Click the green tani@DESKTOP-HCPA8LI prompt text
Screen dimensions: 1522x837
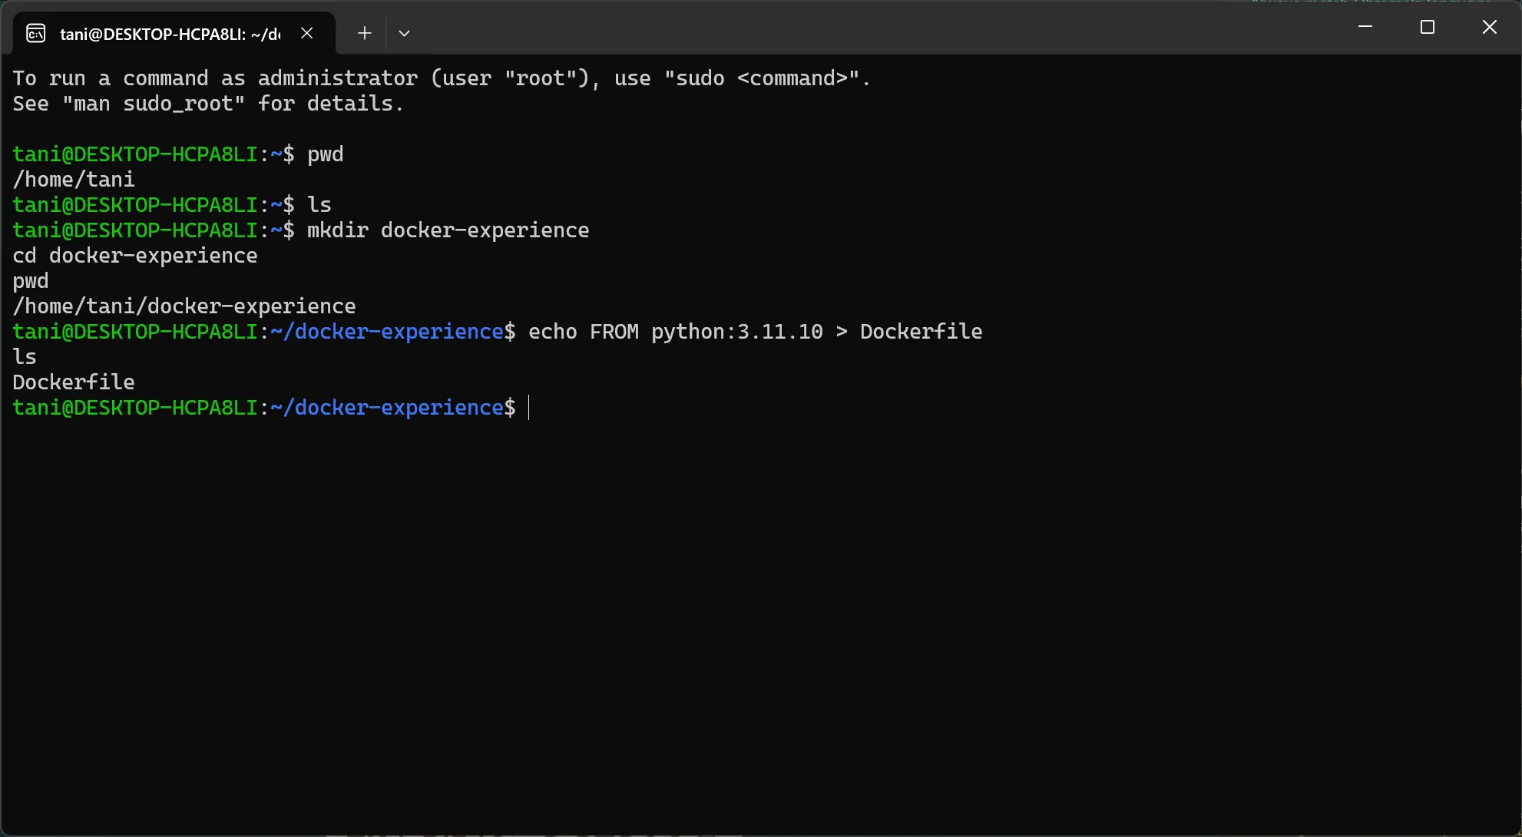pos(134,408)
